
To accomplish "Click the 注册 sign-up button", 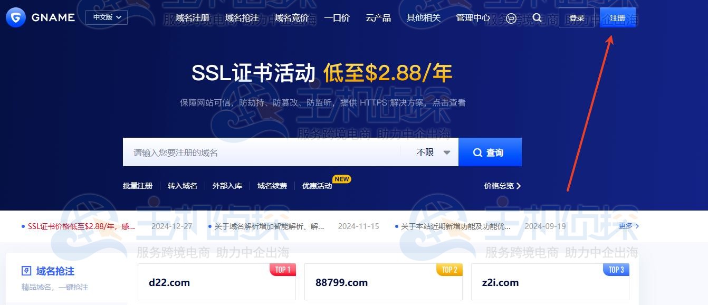I will click(618, 17).
